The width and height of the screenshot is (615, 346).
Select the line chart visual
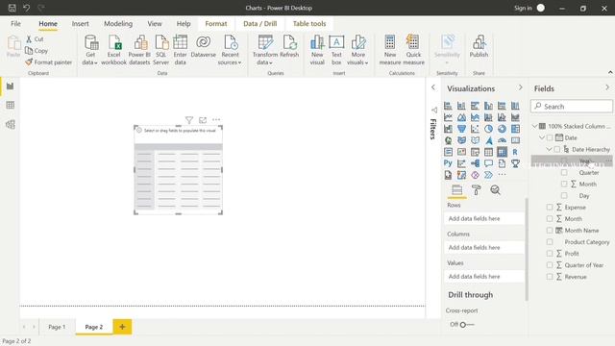click(448, 117)
